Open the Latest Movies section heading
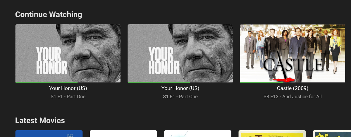Image resolution: width=351 pixels, height=137 pixels. (x=40, y=120)
